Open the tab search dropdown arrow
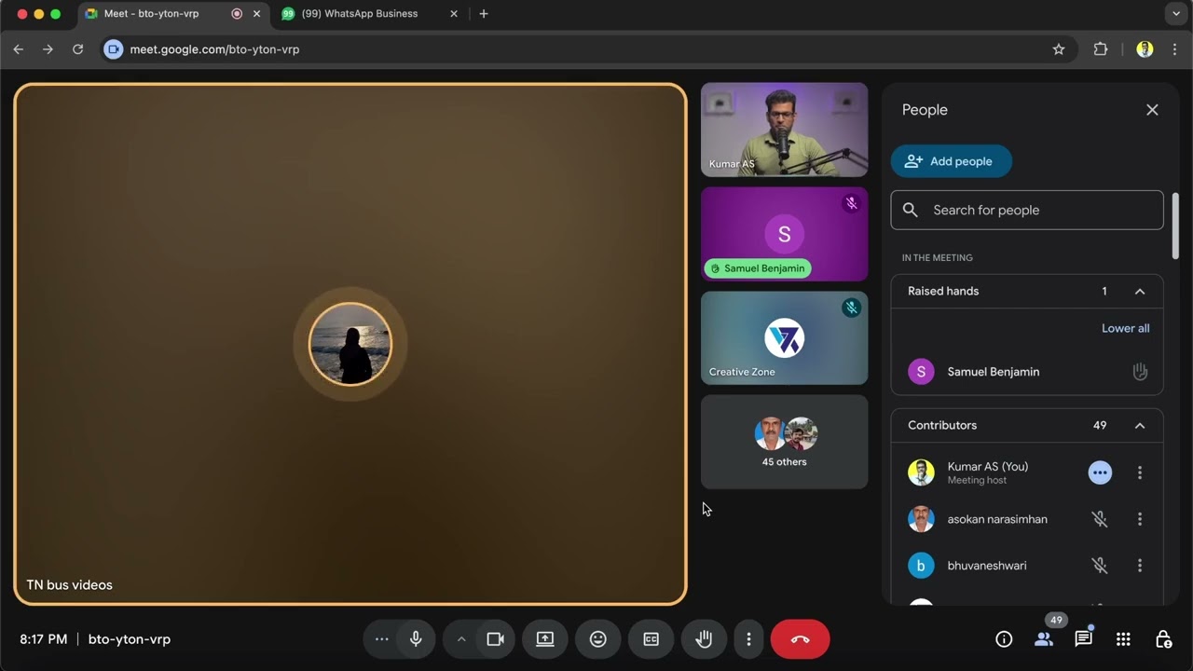Image resolution: width=1193 pixels, height=671 pixels. (1174, 14)
